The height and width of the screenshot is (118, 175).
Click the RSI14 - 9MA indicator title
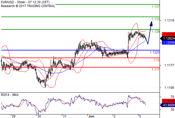coord(10,95)
